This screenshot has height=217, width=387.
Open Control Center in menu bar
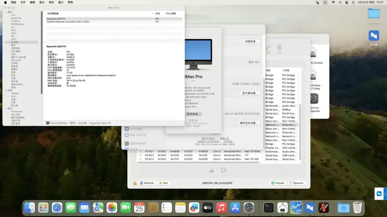[x=347, y=2]
